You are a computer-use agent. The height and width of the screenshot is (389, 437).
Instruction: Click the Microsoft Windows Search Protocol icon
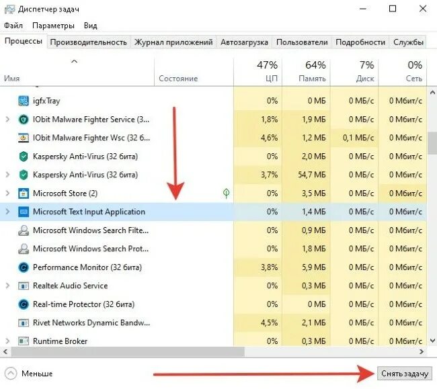[x=24, y=249]
